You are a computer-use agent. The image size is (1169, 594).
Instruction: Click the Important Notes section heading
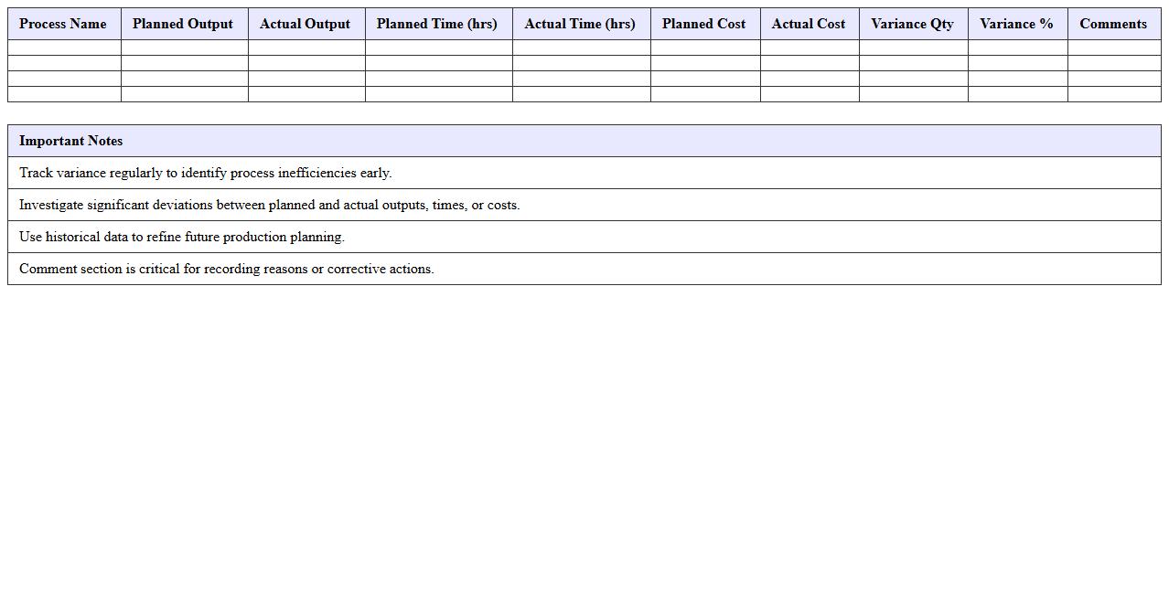point(71,141)
